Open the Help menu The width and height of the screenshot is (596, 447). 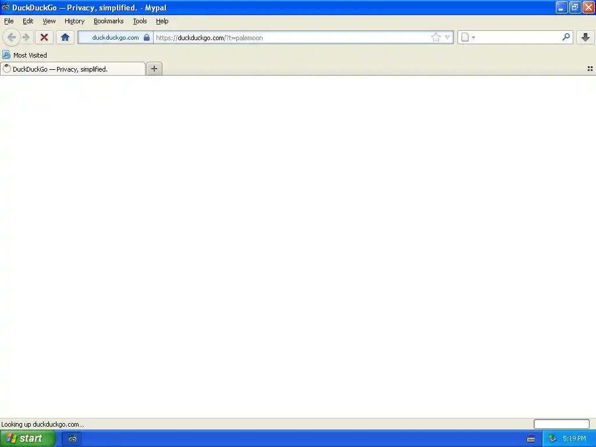point(162,21)
